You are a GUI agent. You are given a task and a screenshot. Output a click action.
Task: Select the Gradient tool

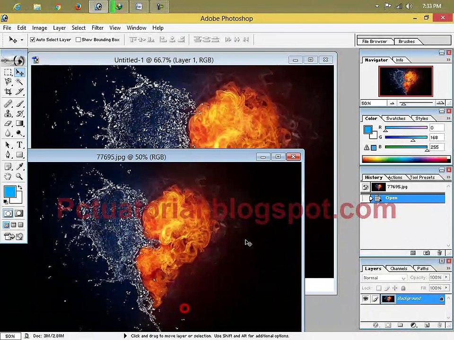(x=19, y=123)
